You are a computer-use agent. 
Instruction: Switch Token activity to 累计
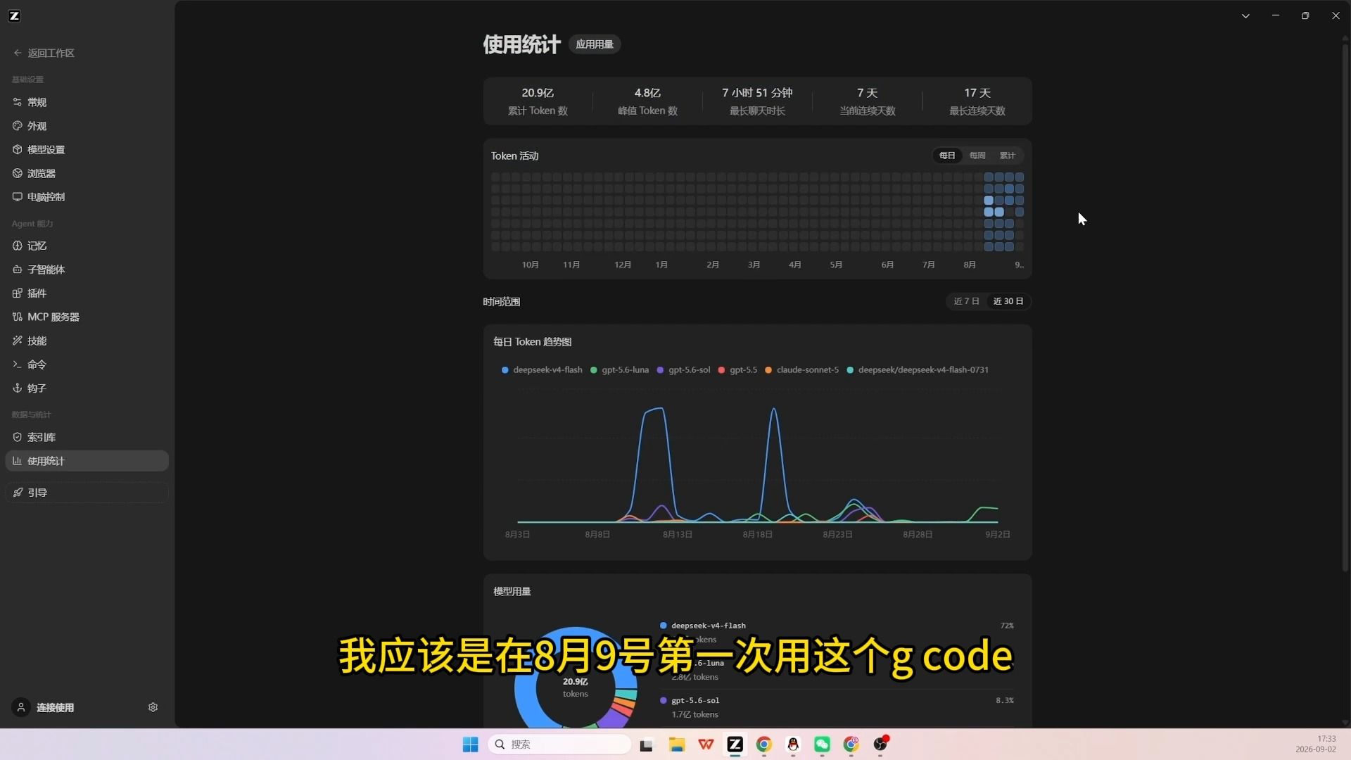point(1008,156)
